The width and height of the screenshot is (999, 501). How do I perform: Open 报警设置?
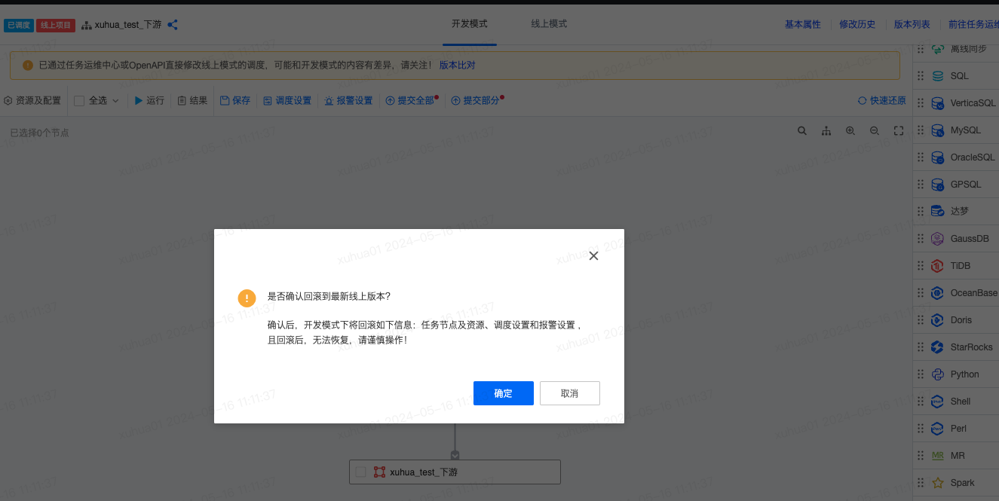tap(348, 100)
